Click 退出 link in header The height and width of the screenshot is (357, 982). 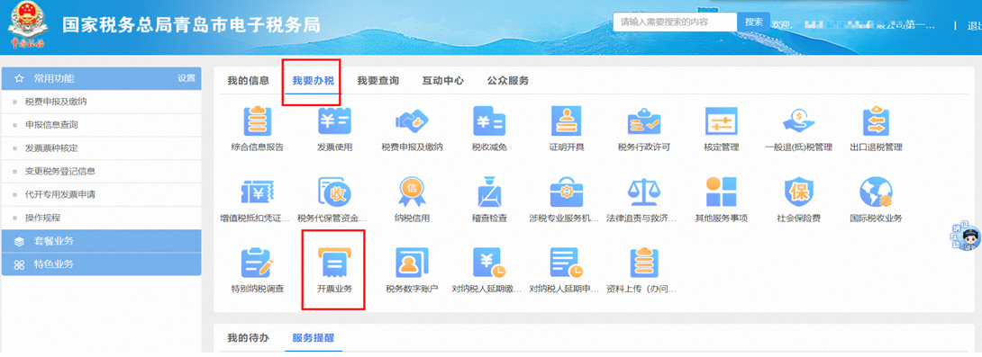(974, 26)
